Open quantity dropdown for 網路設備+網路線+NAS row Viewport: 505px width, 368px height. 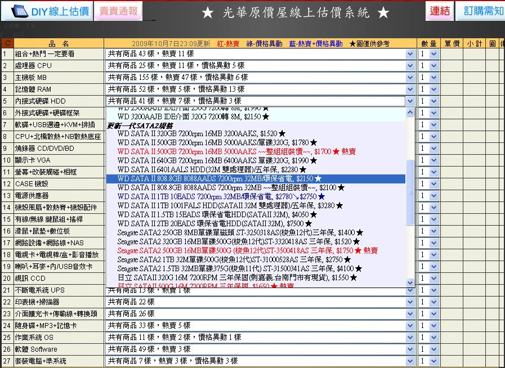tap(434, 243)
